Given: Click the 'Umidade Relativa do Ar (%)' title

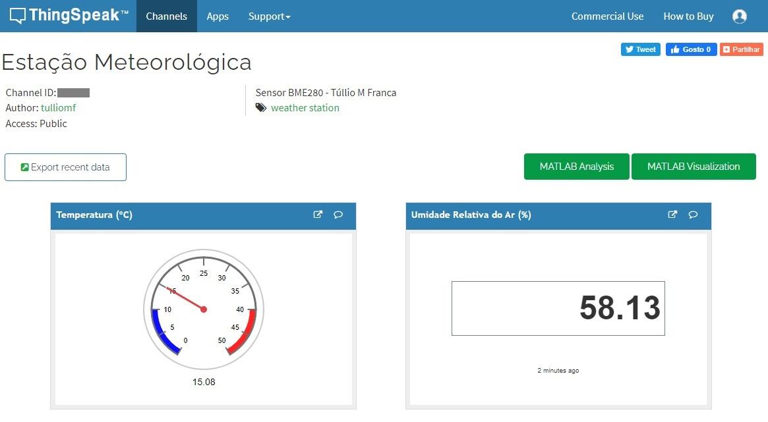Looking at the screenshot, I should tap(471, 215).
